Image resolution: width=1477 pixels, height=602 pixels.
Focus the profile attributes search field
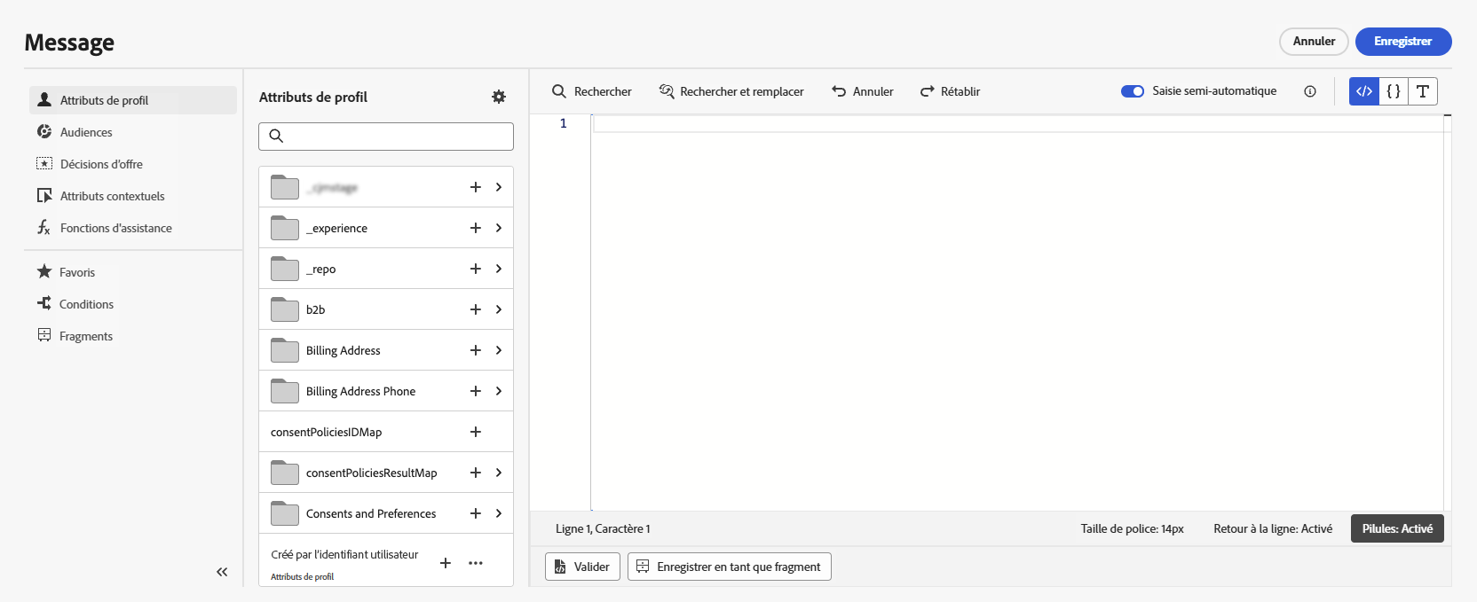386,136
